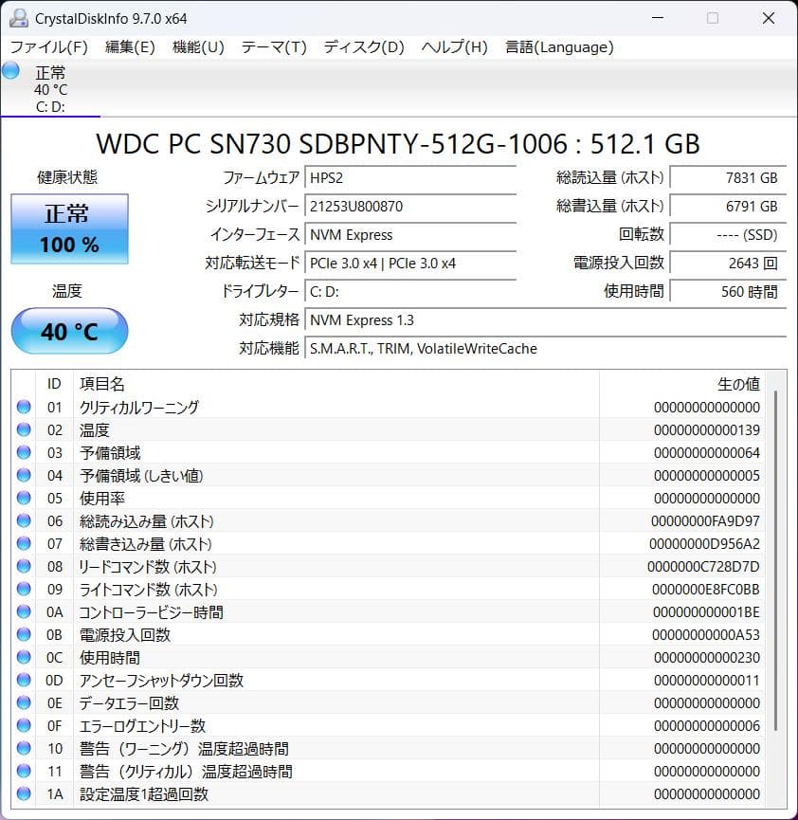Click status dot for クリティカルワーニング row
Screen dimensions: 798x820
pos(24,407)
